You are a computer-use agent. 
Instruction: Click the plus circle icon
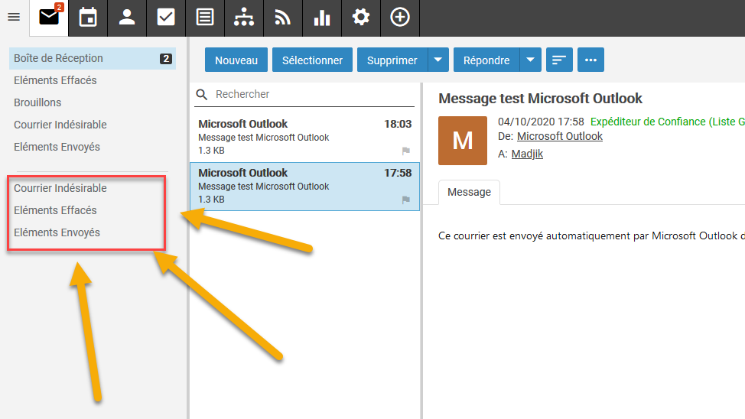400,18
